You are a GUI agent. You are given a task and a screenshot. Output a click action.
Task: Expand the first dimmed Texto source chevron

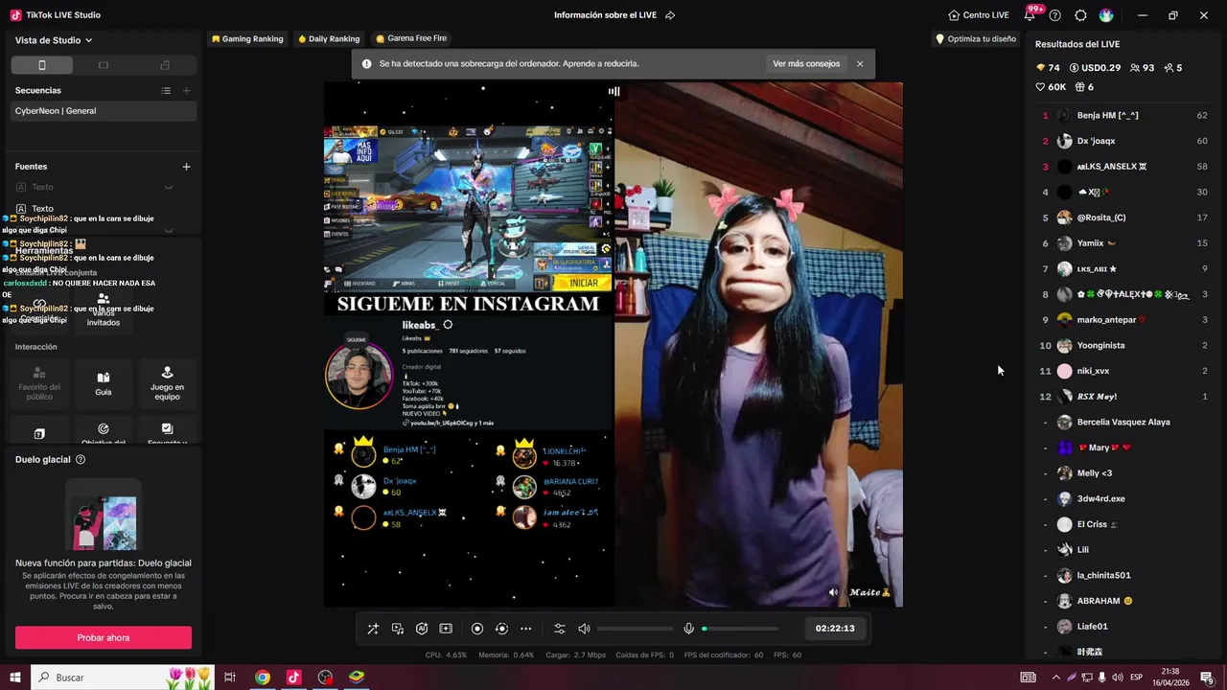click(x=169, y=187)
